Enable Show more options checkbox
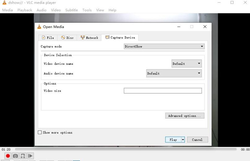Image resolution: width=250 pixels, height=161 pixels. pyautogui.click(x=40, y=132)
